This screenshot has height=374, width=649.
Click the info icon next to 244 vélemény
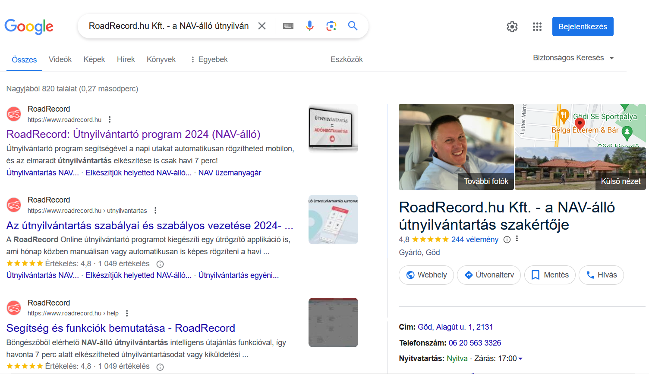pos(507,240)
